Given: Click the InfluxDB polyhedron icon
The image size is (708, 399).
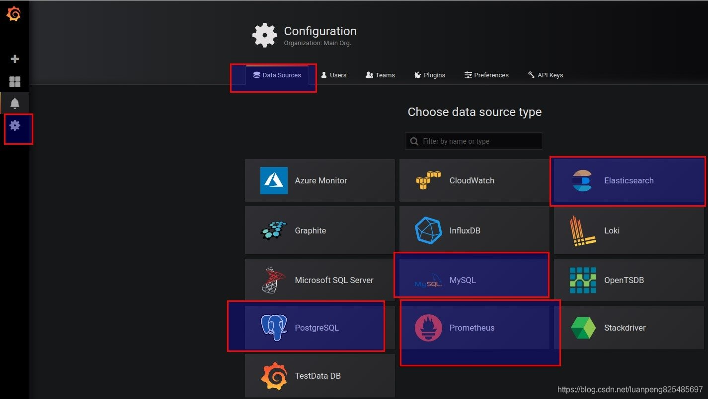Looking at the screenshot, I should [x=428, y=230].
